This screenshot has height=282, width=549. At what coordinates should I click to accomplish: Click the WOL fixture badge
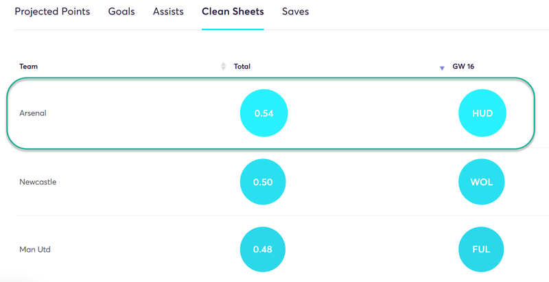482,182
